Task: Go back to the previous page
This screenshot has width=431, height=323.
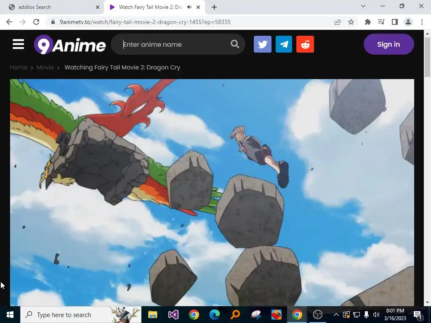Action: click(x=9, y=22)
